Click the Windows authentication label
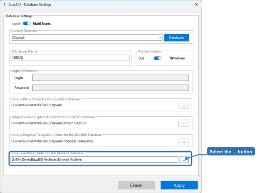 177,58
